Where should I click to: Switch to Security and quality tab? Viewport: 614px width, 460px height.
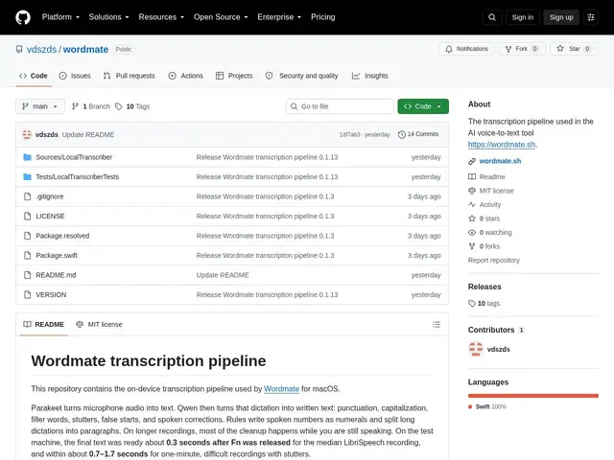pos(301,76)
